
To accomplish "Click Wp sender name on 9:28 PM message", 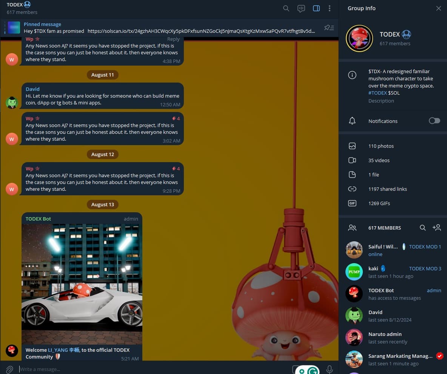I will click(29, 169).
